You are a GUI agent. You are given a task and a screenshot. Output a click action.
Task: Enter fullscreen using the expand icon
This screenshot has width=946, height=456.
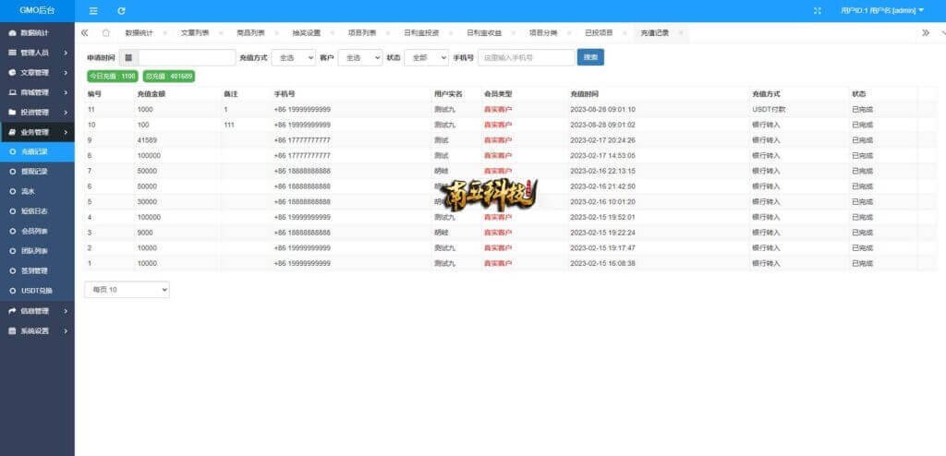click(x=817, y=11)
